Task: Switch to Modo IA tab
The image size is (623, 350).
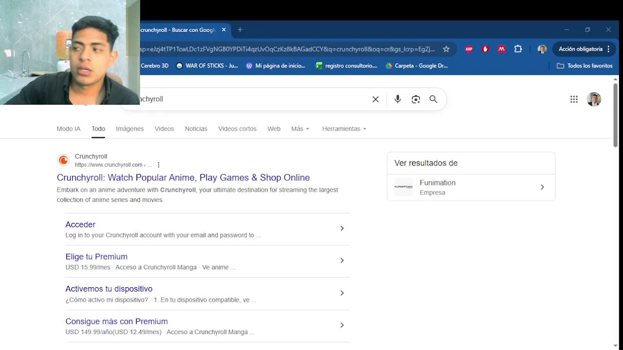Action: tap(69, 129)
